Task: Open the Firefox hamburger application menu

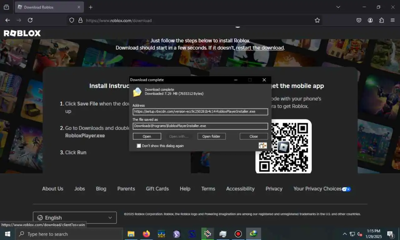Action: tap(393, 20)
